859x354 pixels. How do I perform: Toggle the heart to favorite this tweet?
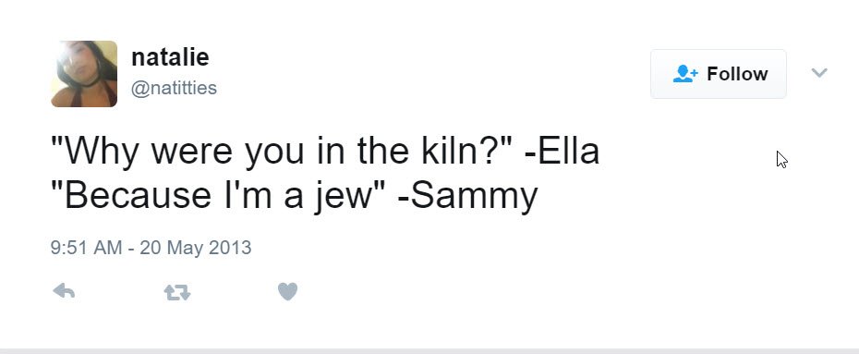[287, 291]
